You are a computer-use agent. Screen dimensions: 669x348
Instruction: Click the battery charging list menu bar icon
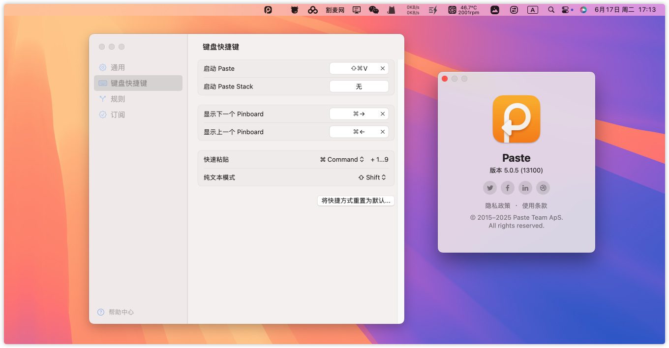coord(433,9)
